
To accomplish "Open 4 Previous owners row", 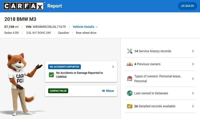I will [160, 64].
